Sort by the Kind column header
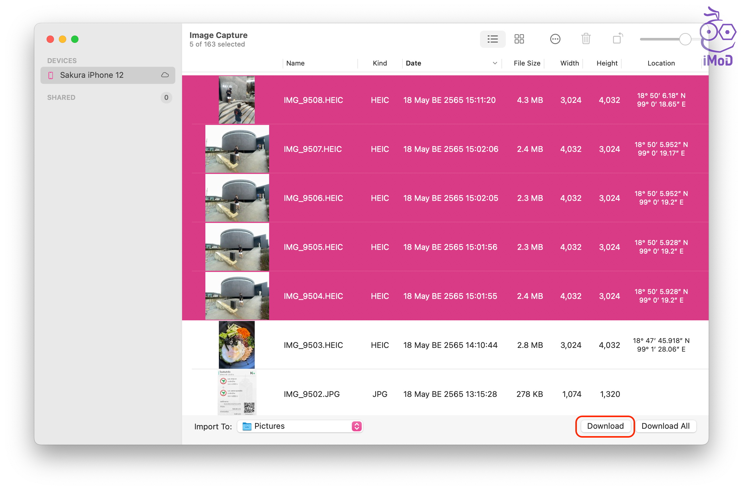 380,63
